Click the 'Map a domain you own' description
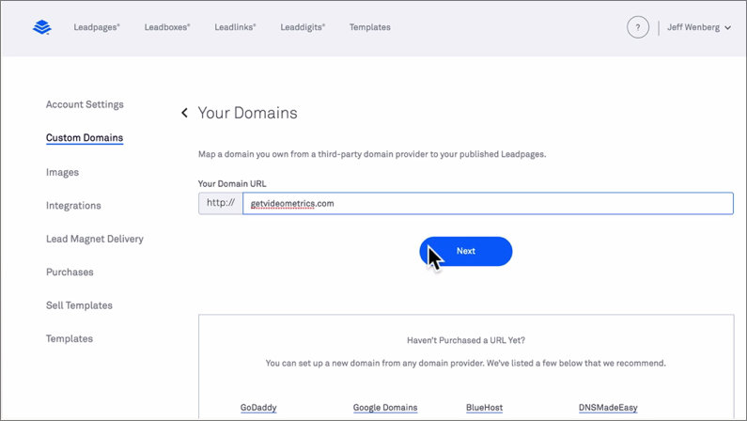This screenshot has width=747, height=421. coord(372,154)
